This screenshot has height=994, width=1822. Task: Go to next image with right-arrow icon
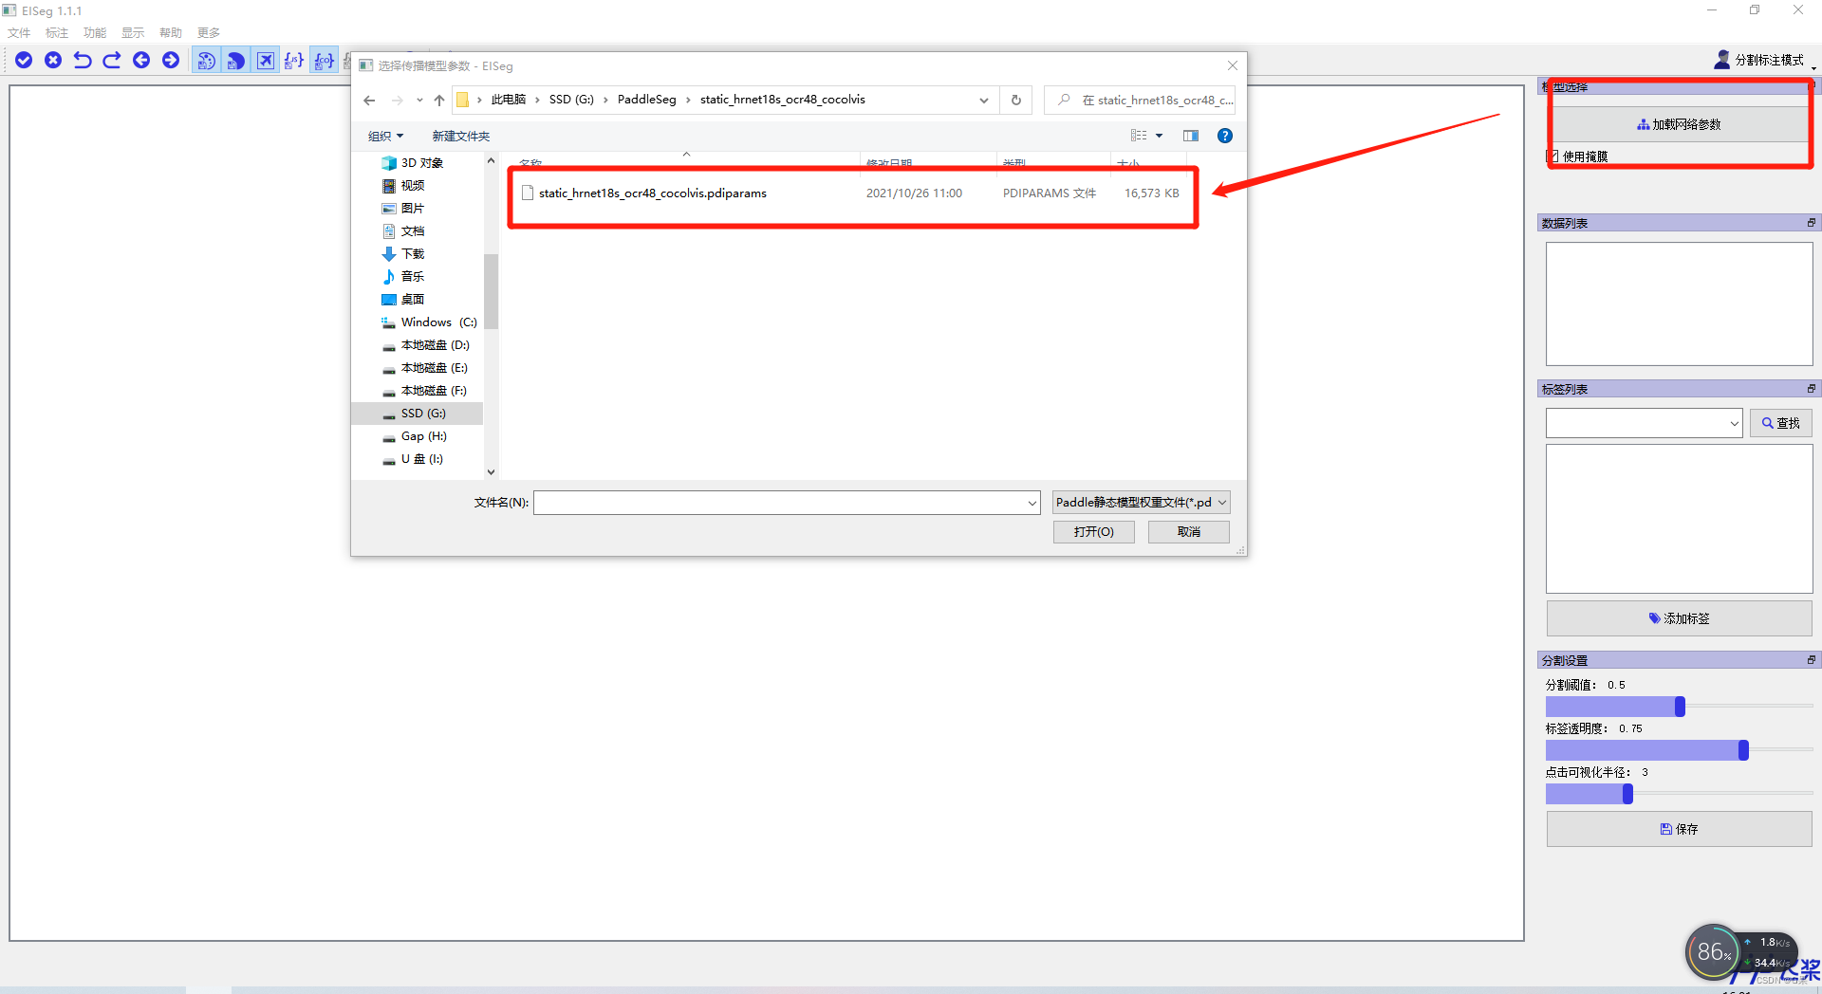coord(171,61)
